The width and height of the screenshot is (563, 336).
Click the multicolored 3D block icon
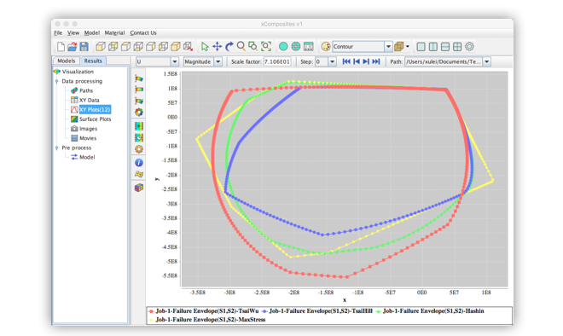pyautogui.click(x=139, y=188)
